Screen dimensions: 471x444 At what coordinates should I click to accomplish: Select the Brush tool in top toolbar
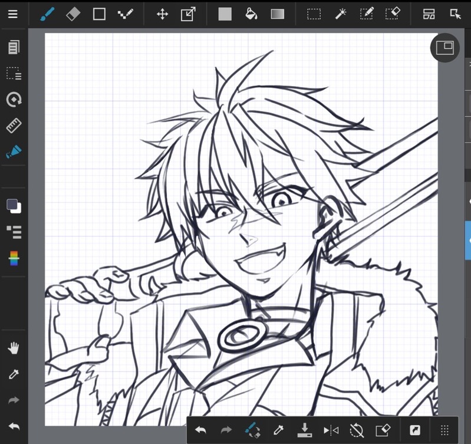click(47, 14)
